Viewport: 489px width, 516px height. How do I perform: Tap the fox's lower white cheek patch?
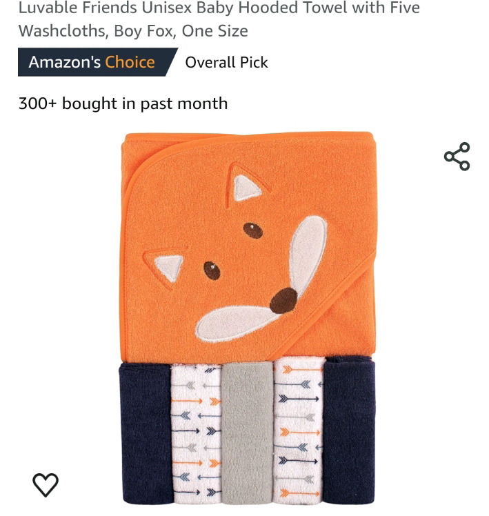click(234, 323)
